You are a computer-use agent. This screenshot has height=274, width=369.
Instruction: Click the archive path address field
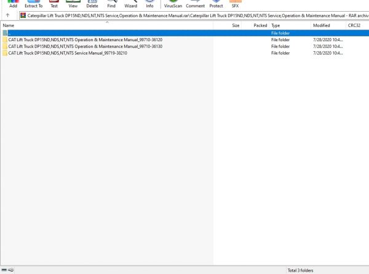point(194,15)
